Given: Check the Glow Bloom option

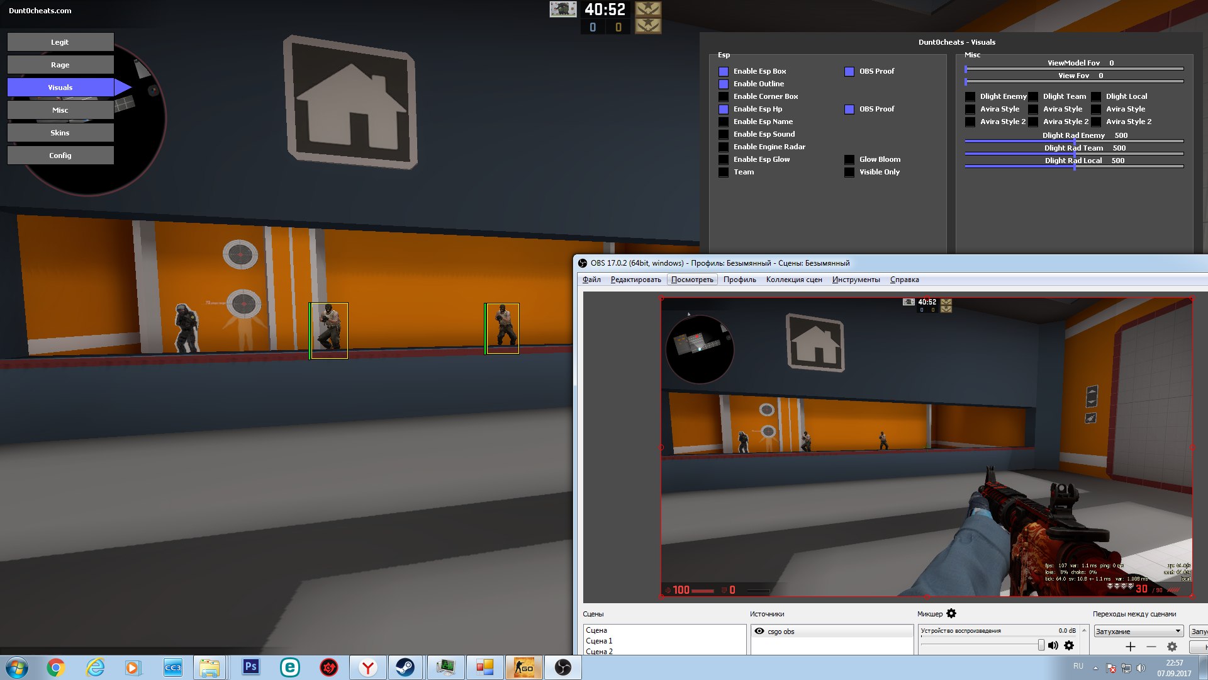Looking at the screenshot, I should click(x=849, y=159).
